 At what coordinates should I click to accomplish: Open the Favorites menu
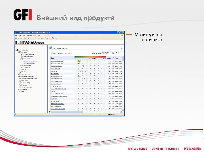pyautogui.click(x=29, y=35)
